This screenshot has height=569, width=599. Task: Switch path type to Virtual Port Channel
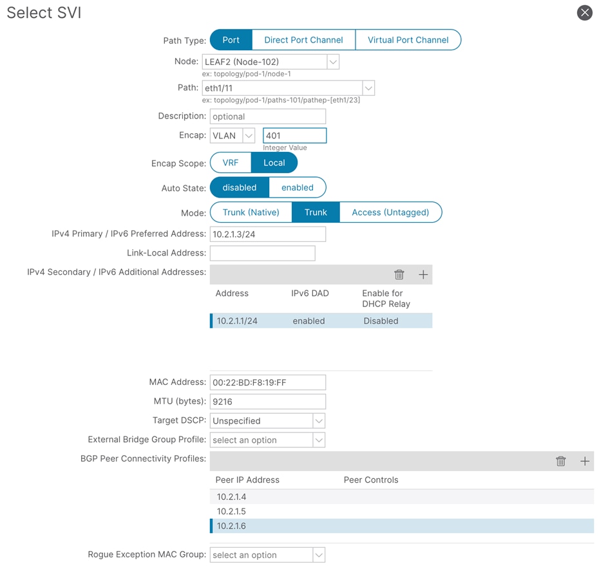pos(408,39)
